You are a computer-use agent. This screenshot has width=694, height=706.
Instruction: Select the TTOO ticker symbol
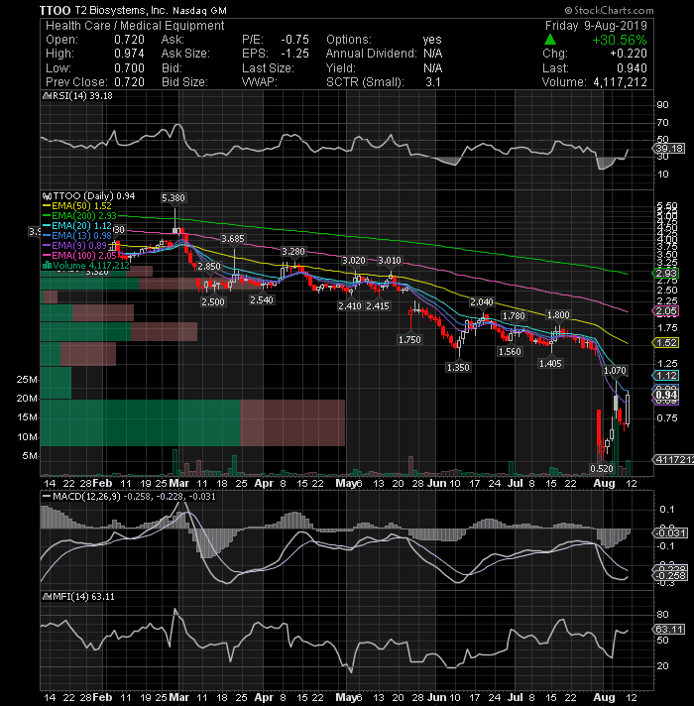coord(55,10)
